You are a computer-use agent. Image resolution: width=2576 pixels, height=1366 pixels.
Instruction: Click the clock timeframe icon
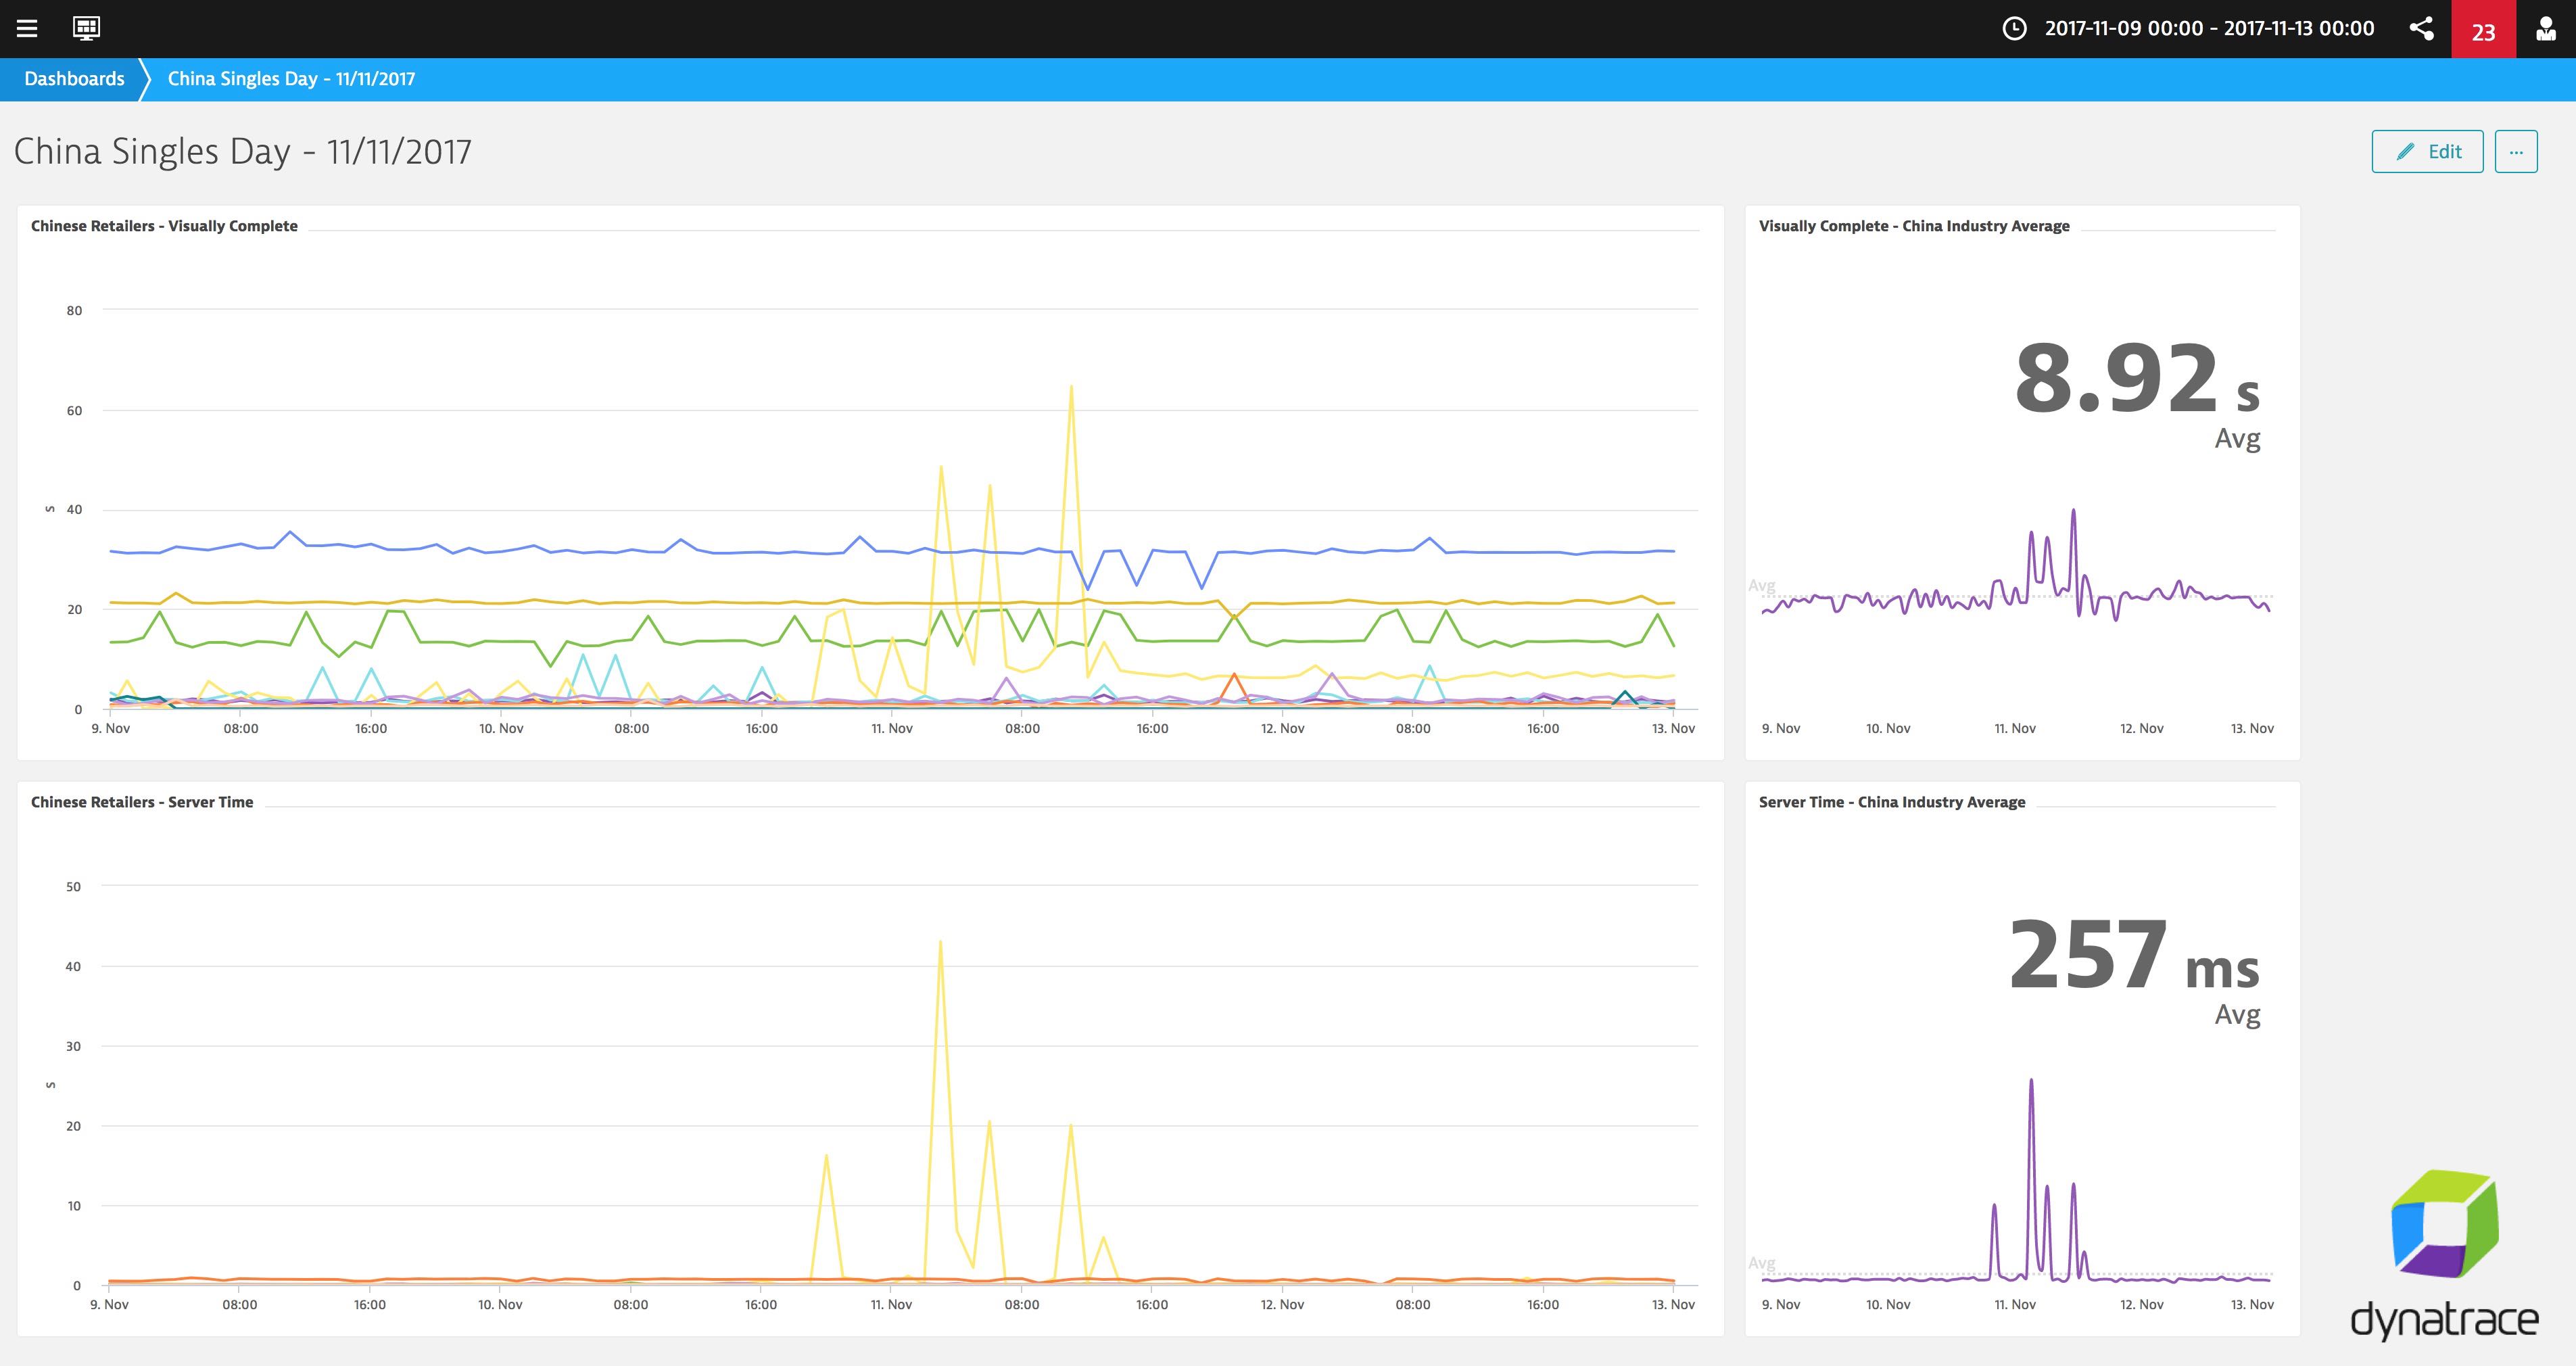2014,28
